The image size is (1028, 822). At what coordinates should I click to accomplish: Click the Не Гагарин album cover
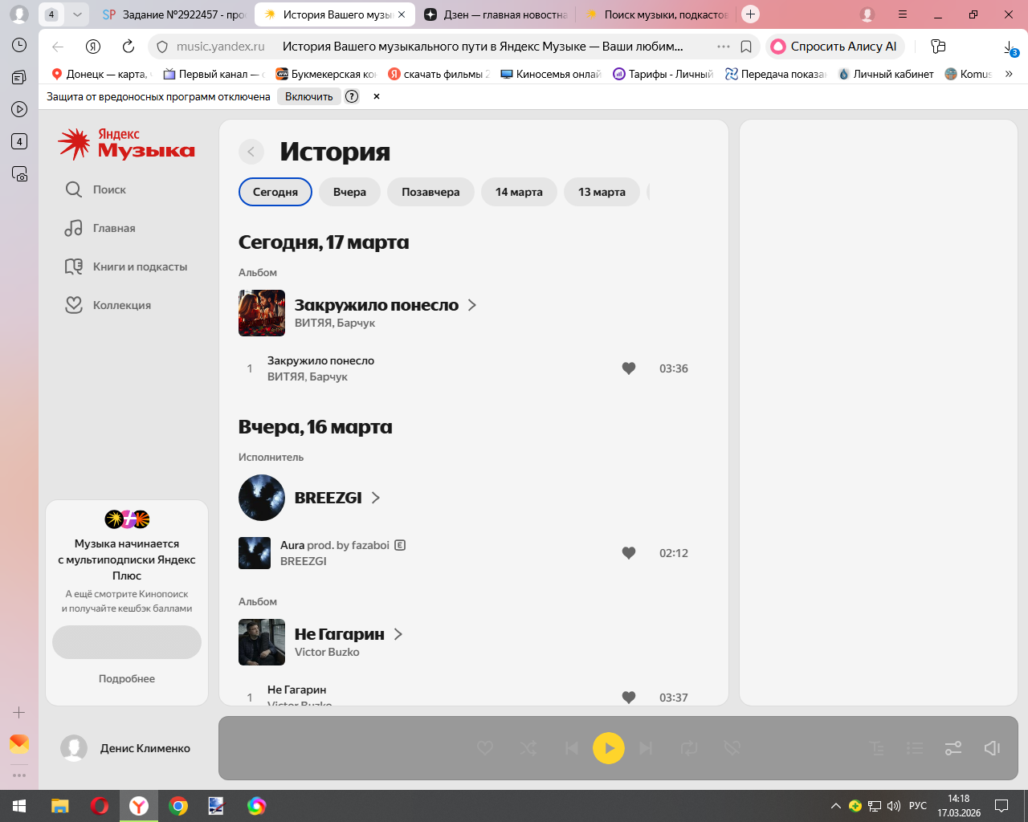(262, 642)
